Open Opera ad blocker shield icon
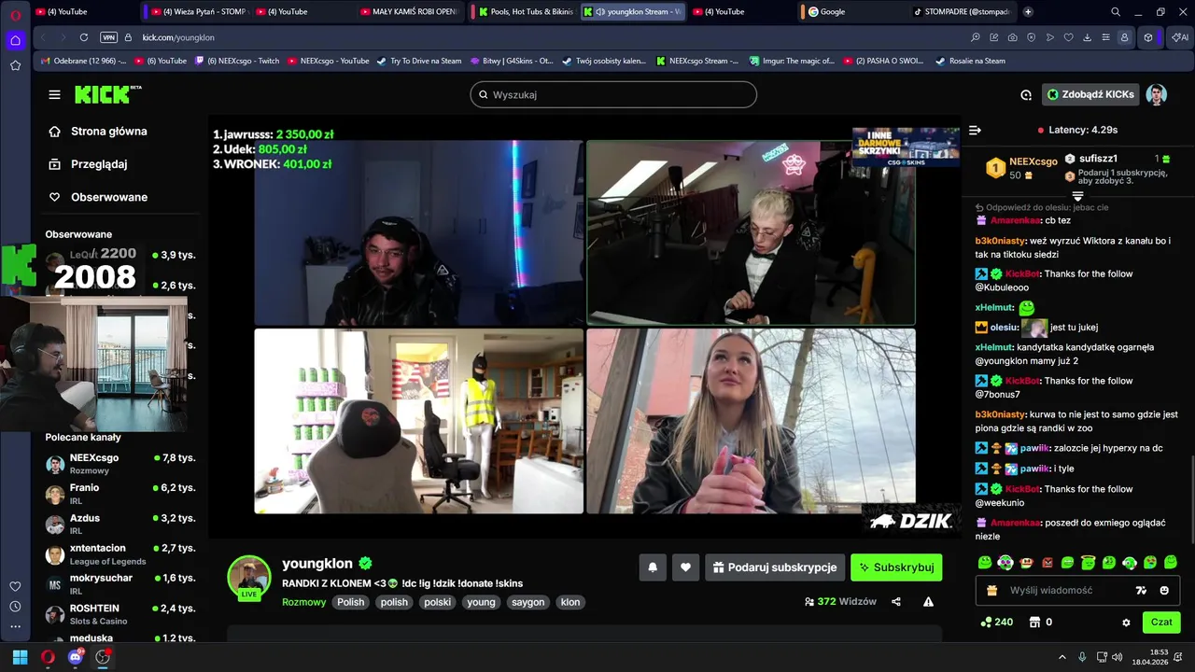 (x=1032, y=37)
